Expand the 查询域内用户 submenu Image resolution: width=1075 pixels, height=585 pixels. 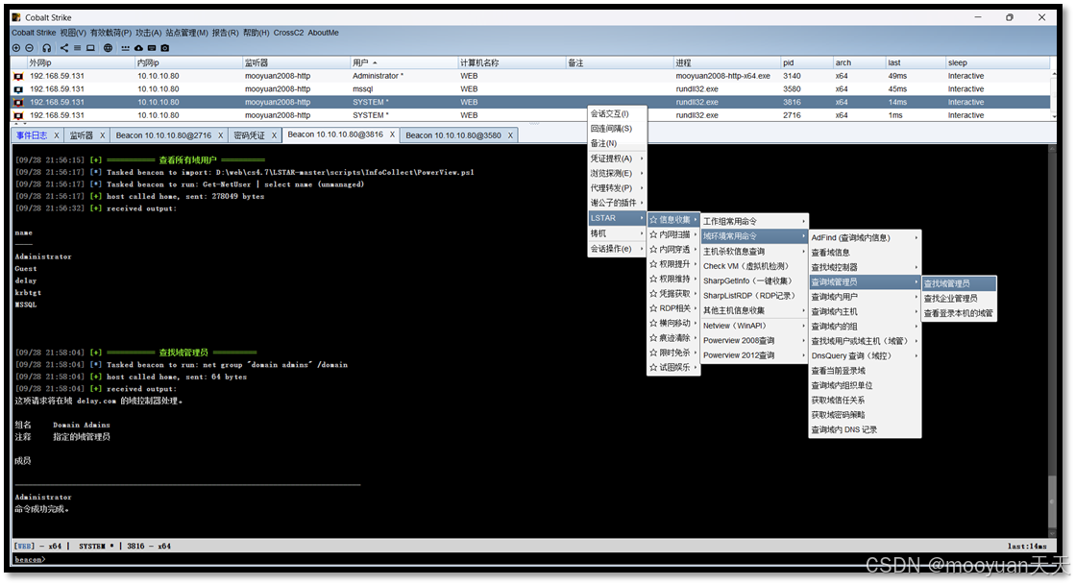(x=866, y=297)
